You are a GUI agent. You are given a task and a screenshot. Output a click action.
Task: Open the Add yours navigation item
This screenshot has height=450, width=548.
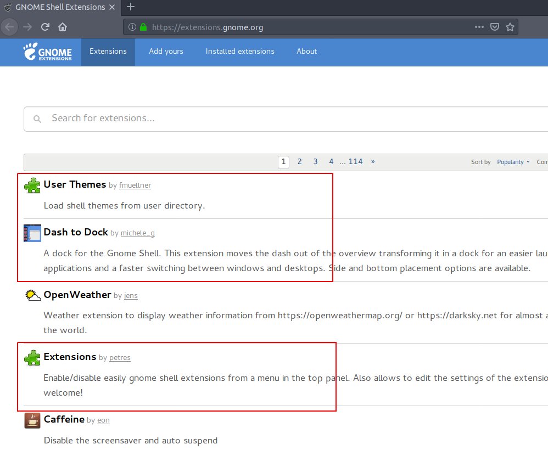(166, 52)
